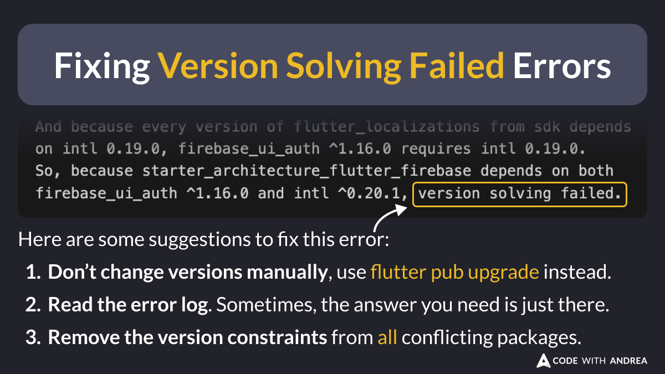
Task: Click 'Read the error log' bold text
Action: (x=129, y=305)
